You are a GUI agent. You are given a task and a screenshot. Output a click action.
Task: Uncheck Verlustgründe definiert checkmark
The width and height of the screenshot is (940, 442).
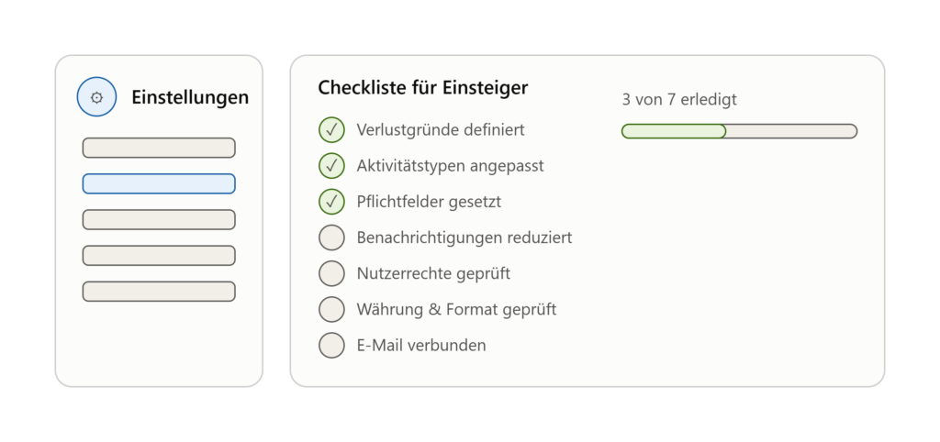(x=331, y=130)
